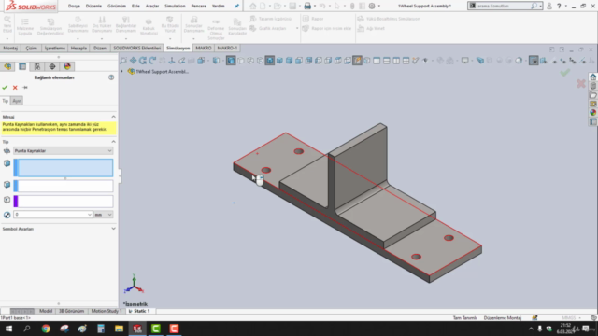This screenshot has height=336, width=598.
Task: Click the pushpin to keep panel open
Action: (x=25, y=87)
